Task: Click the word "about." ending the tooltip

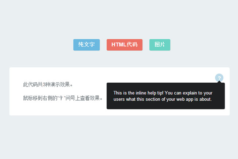Action: 205,99
